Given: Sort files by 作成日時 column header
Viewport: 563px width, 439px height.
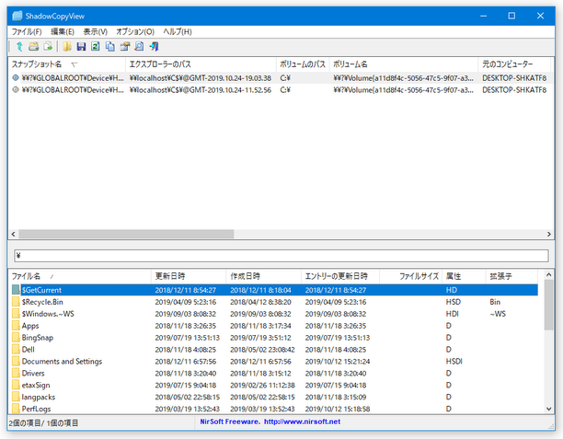Looking at the screenshot, I should (263, 276).
